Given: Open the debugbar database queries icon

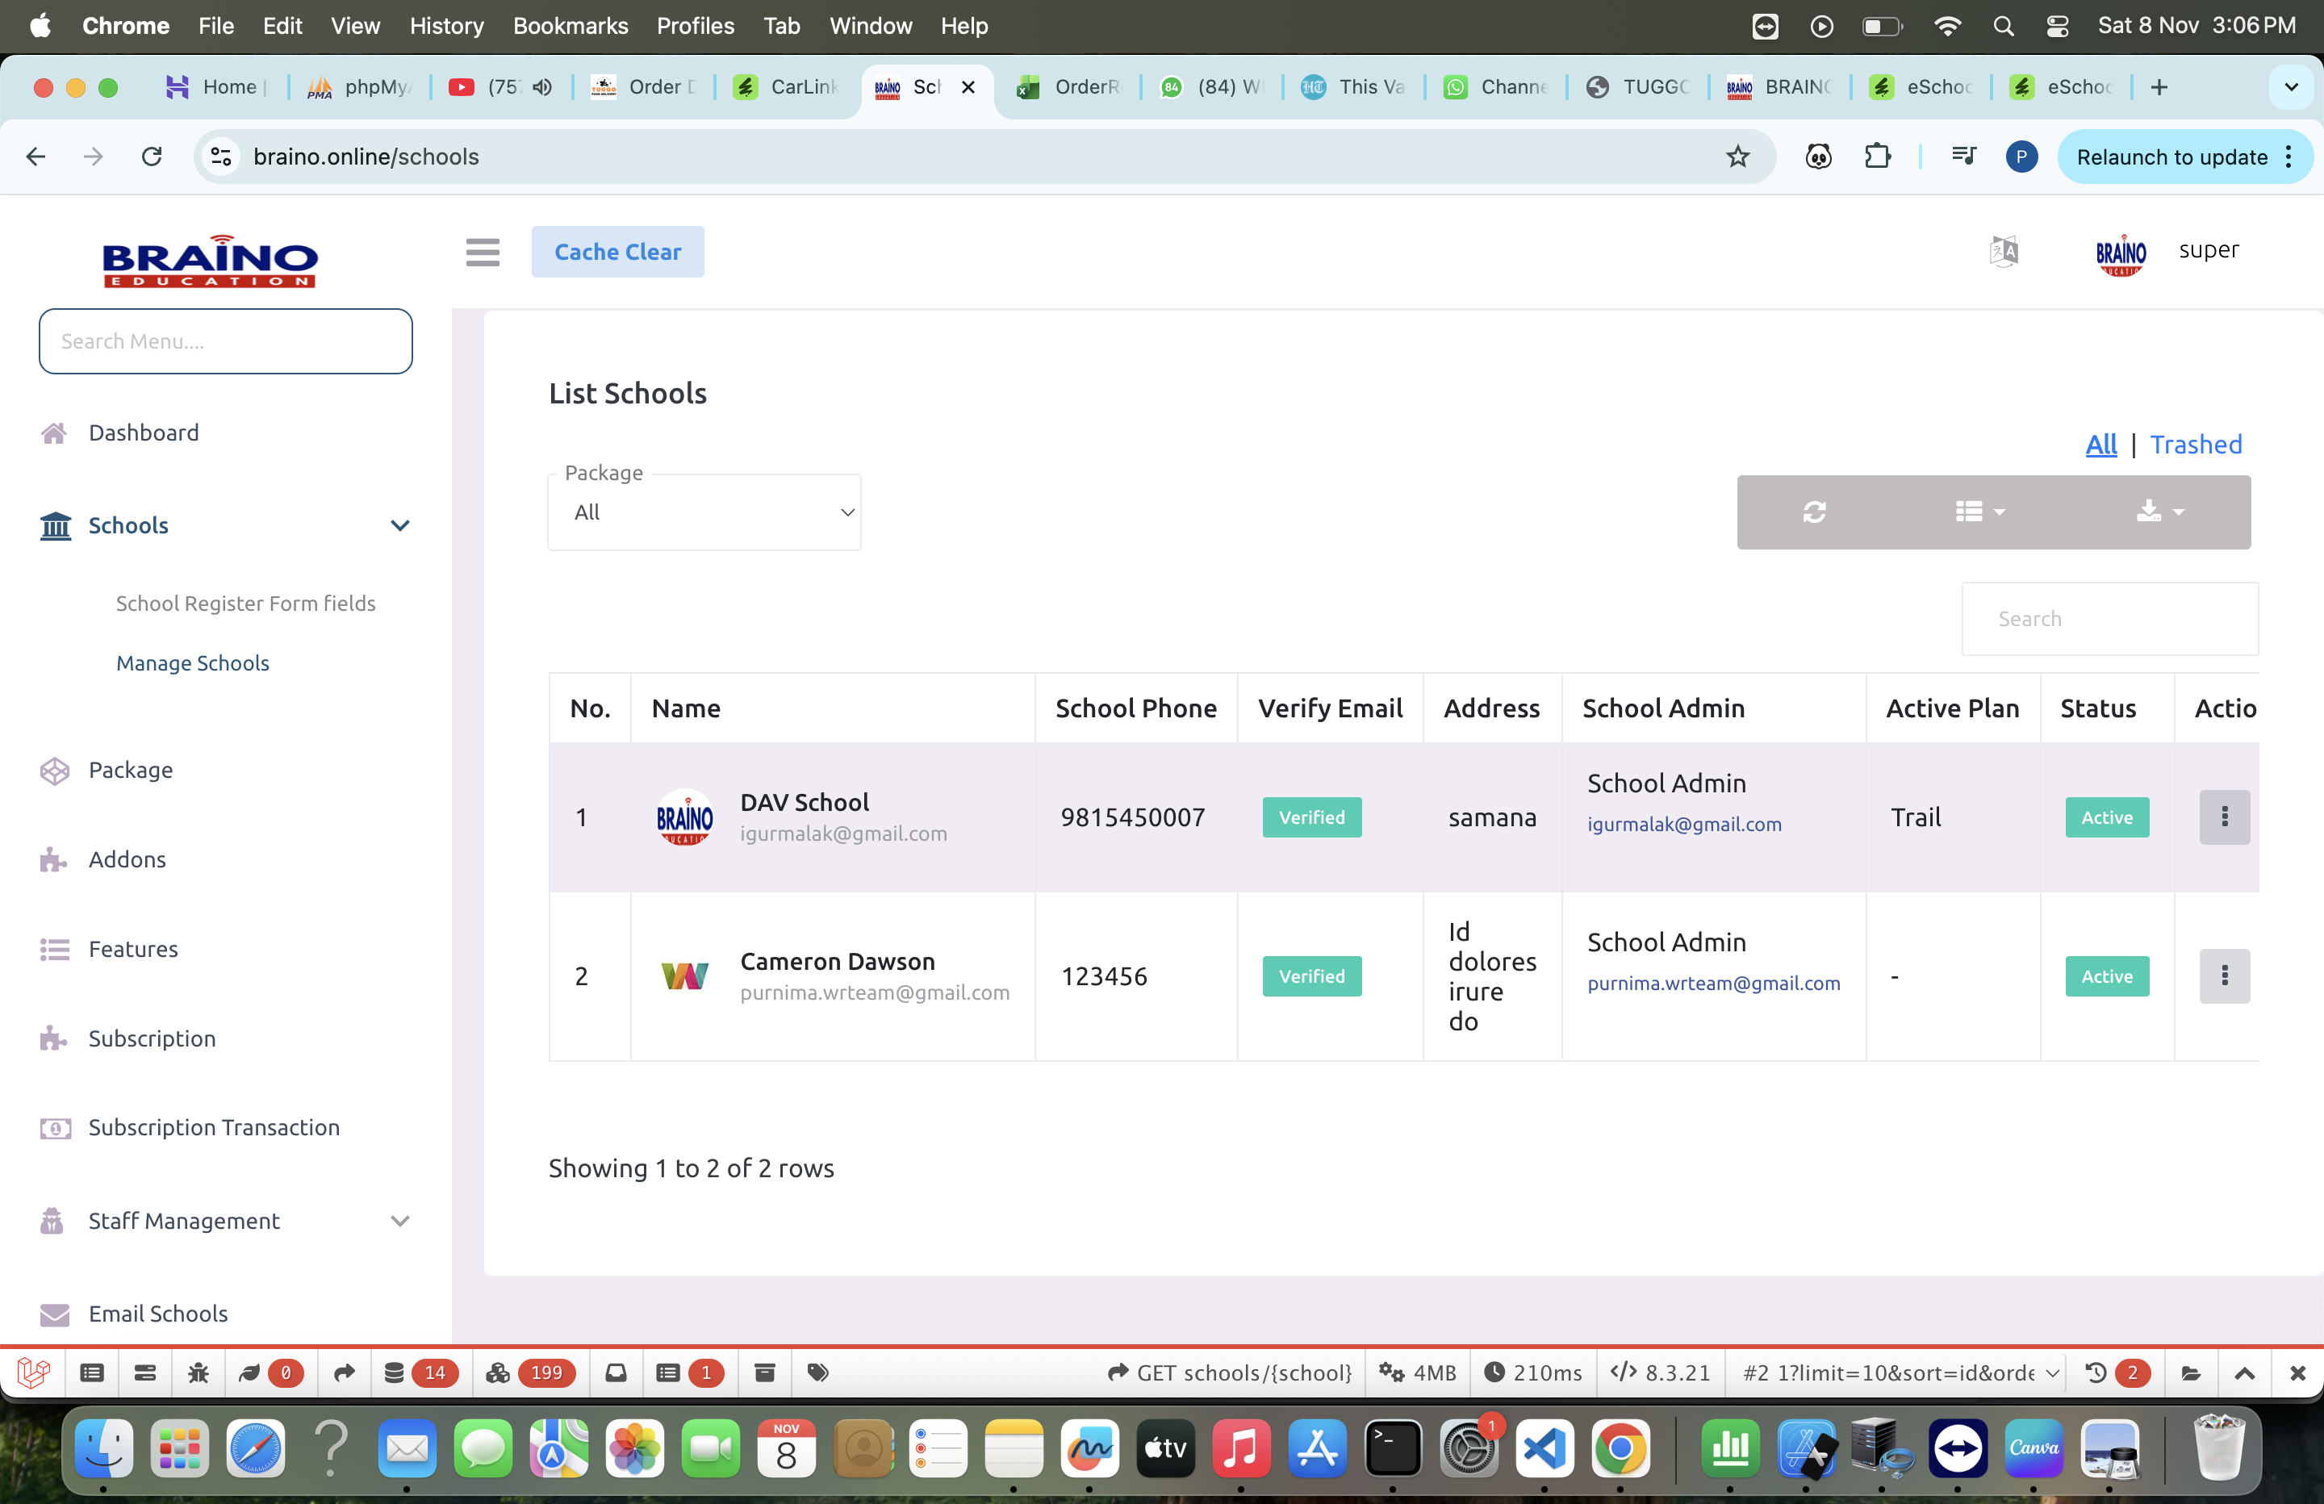Looking at the screenshot, I should 395,1373.
